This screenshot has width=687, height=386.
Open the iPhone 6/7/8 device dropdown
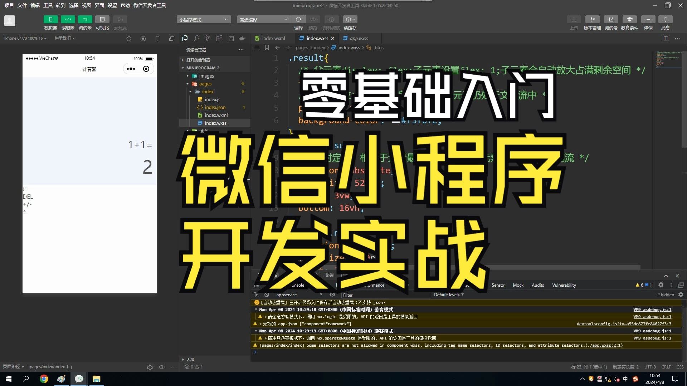pyautogui.click(x=25, y=38)
